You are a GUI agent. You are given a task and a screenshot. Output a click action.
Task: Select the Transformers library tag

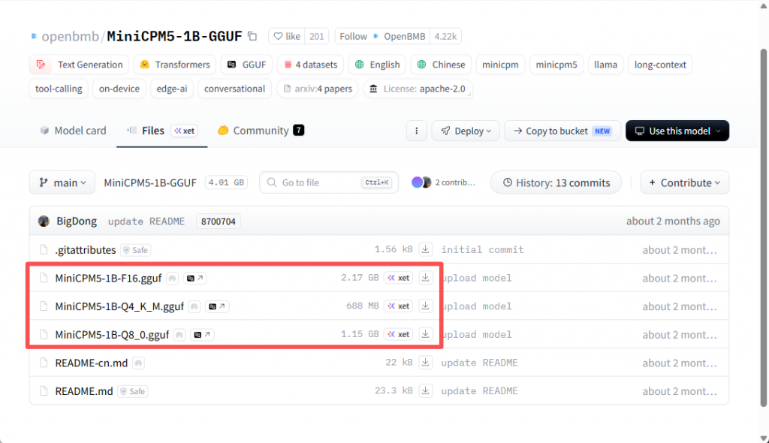coord(174,65)
